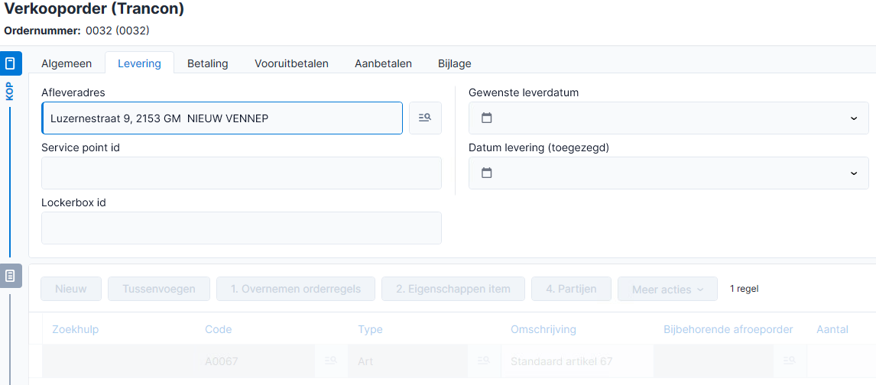
Task: Switch to the Algemeen tab
Action: tap(67, 63)
